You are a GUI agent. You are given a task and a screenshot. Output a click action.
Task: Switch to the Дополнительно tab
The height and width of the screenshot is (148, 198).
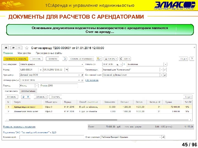[28, 91]
